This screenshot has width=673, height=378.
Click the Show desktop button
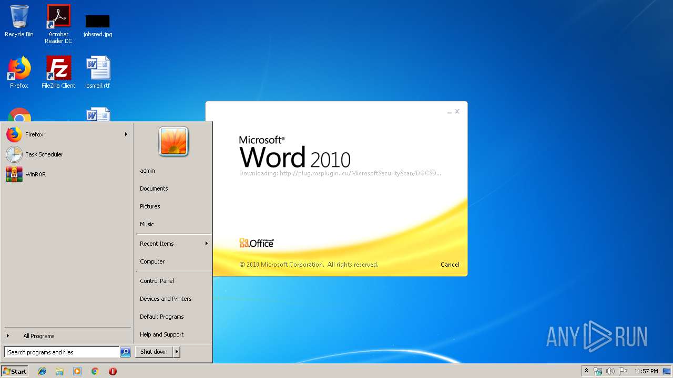[668, 371]
